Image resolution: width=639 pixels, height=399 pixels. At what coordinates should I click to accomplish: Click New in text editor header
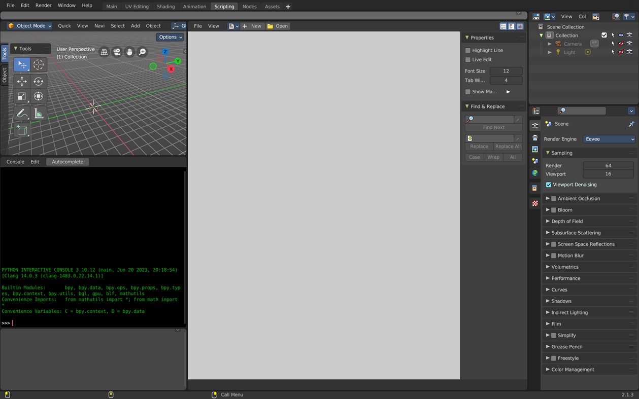252,26
